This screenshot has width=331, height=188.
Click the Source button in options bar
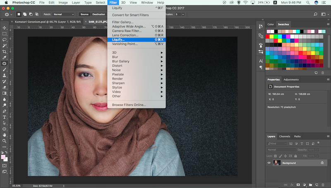pyautogui.click(x=84, y=14)
